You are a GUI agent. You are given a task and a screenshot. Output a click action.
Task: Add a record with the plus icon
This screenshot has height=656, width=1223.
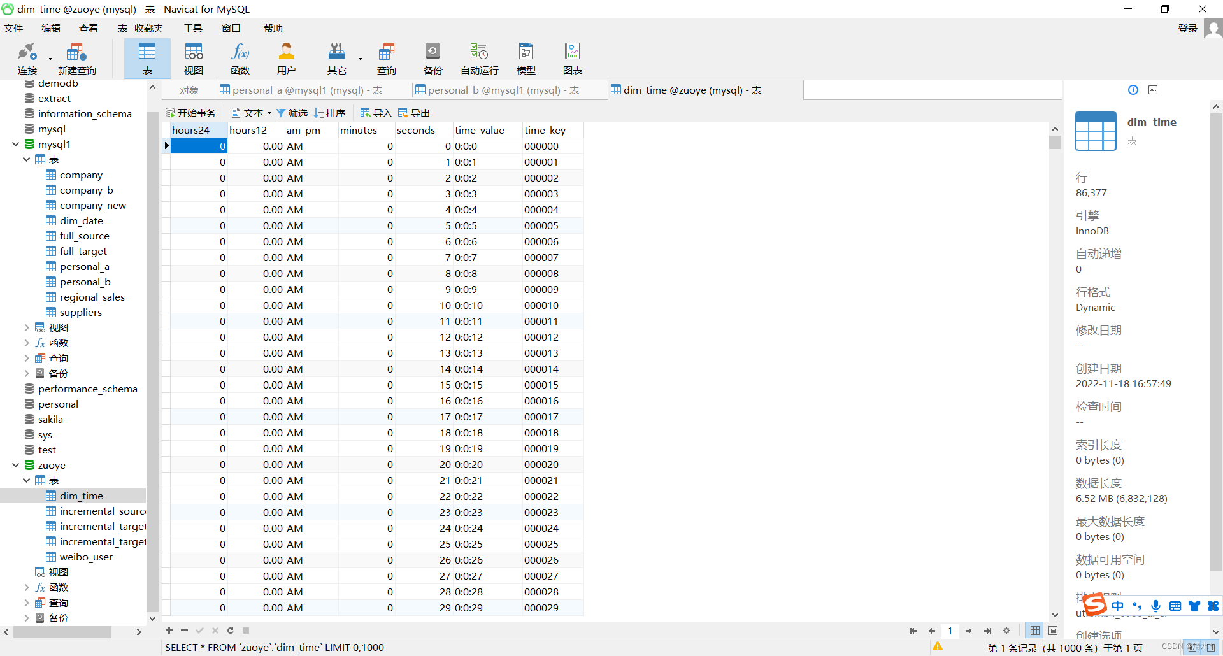[x=169, y=631]
